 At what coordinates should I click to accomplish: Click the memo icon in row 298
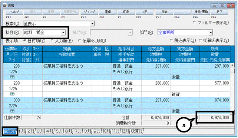pyautogui.click(x=12, y=77)
